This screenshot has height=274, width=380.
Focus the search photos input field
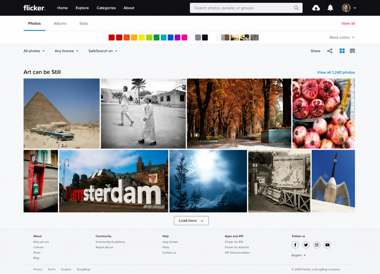(x=246, y=8)
